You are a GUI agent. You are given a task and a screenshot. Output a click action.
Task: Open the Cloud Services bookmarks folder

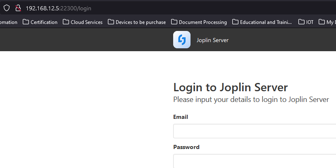83,22
